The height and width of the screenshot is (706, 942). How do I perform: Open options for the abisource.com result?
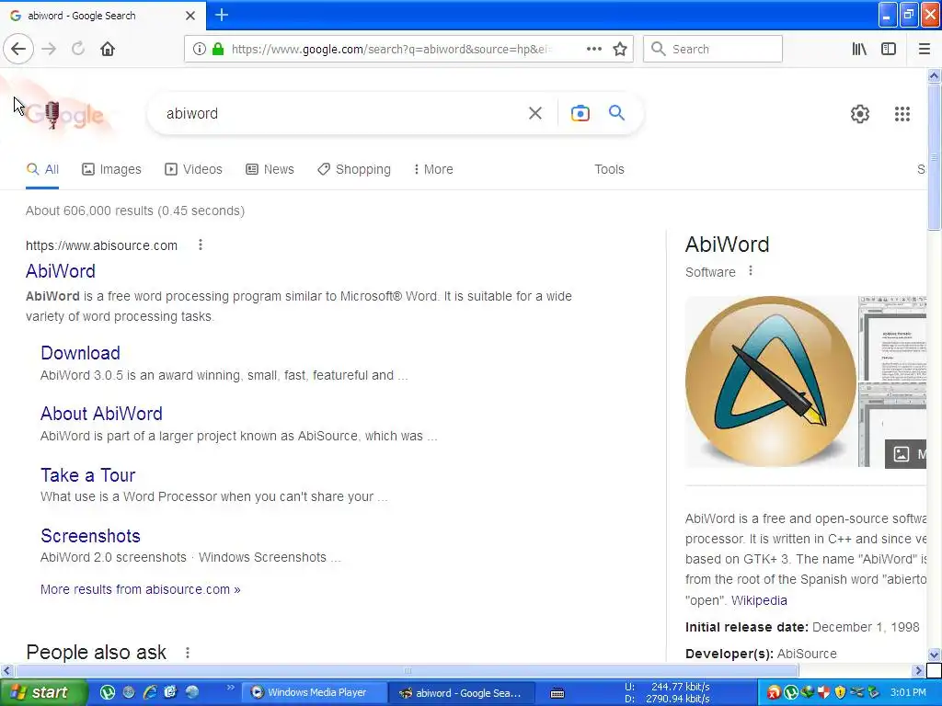(200, 245)
